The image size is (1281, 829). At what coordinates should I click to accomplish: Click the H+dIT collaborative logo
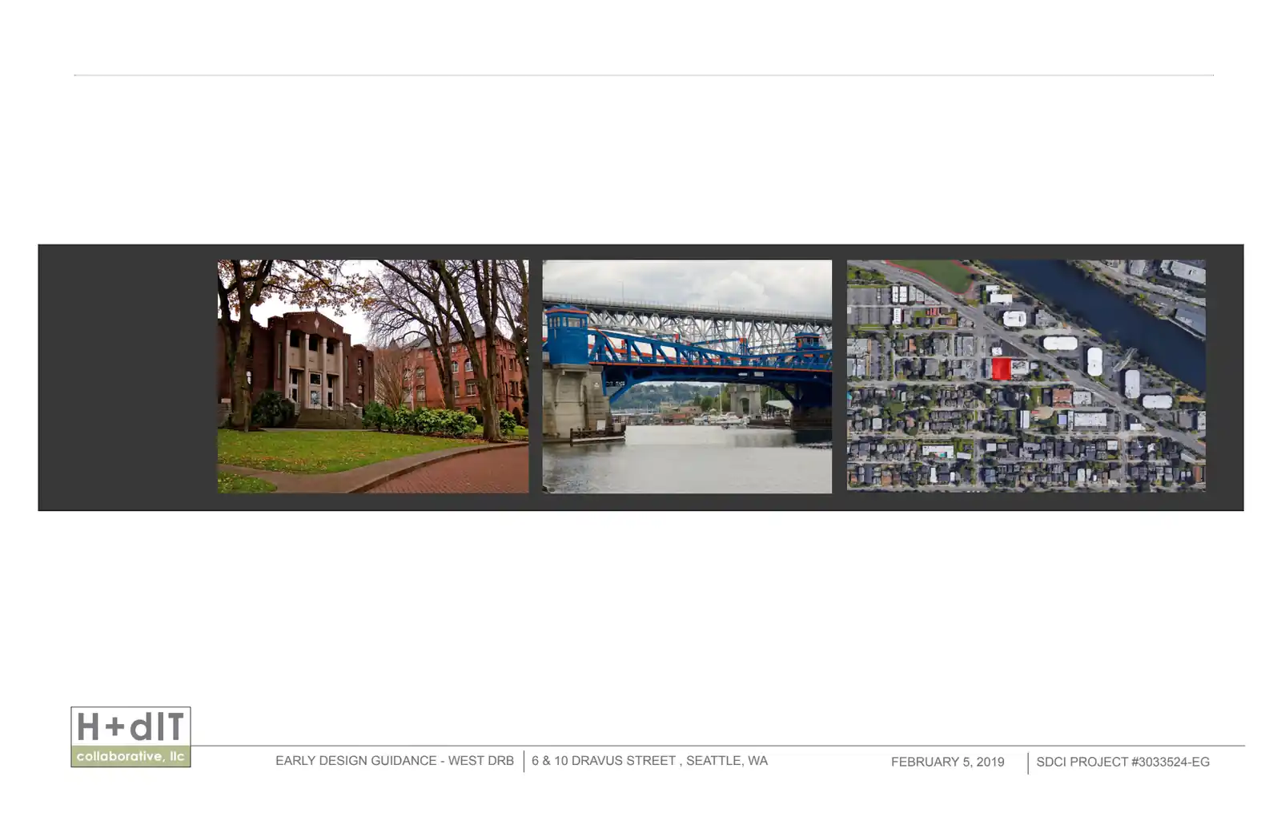click(x=131, y=737)
